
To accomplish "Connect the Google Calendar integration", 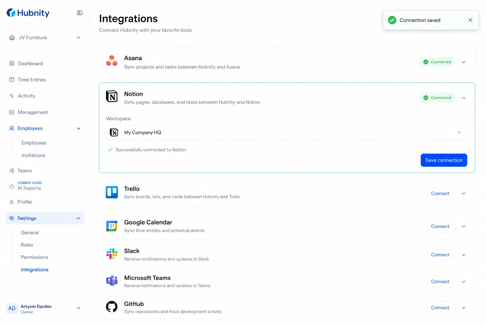I will tap(440, 227).
